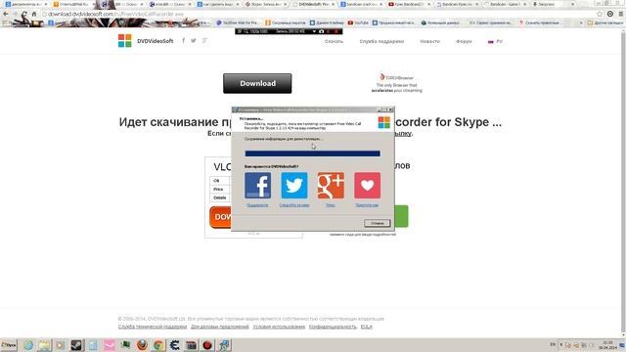Open the Конфиденциальность footer link

[333, 327]
